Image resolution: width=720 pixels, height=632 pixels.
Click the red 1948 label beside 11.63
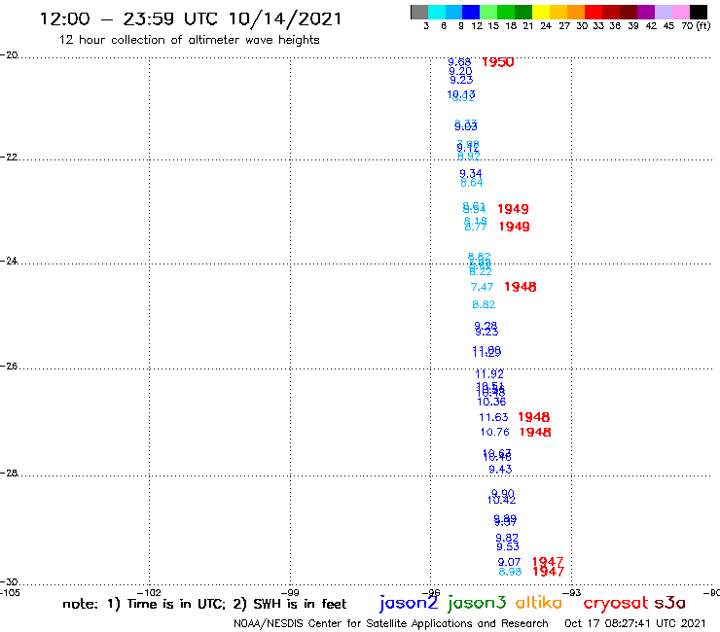pyautogui.click(x=533, y=417)
